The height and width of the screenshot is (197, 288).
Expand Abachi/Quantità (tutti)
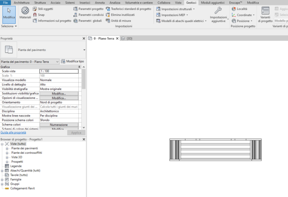pyautogui.click(x=2, y=171)
